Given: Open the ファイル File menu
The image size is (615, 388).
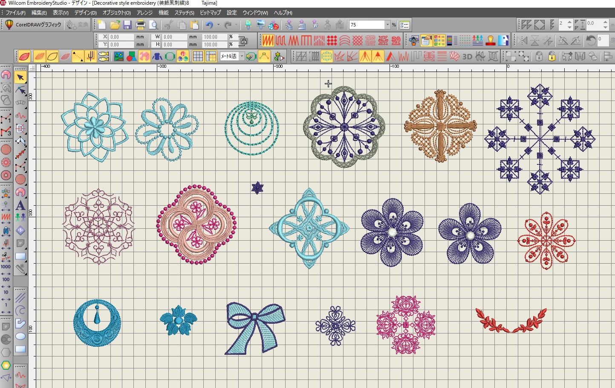Looking at the screenshot, I should click(15, 13).
